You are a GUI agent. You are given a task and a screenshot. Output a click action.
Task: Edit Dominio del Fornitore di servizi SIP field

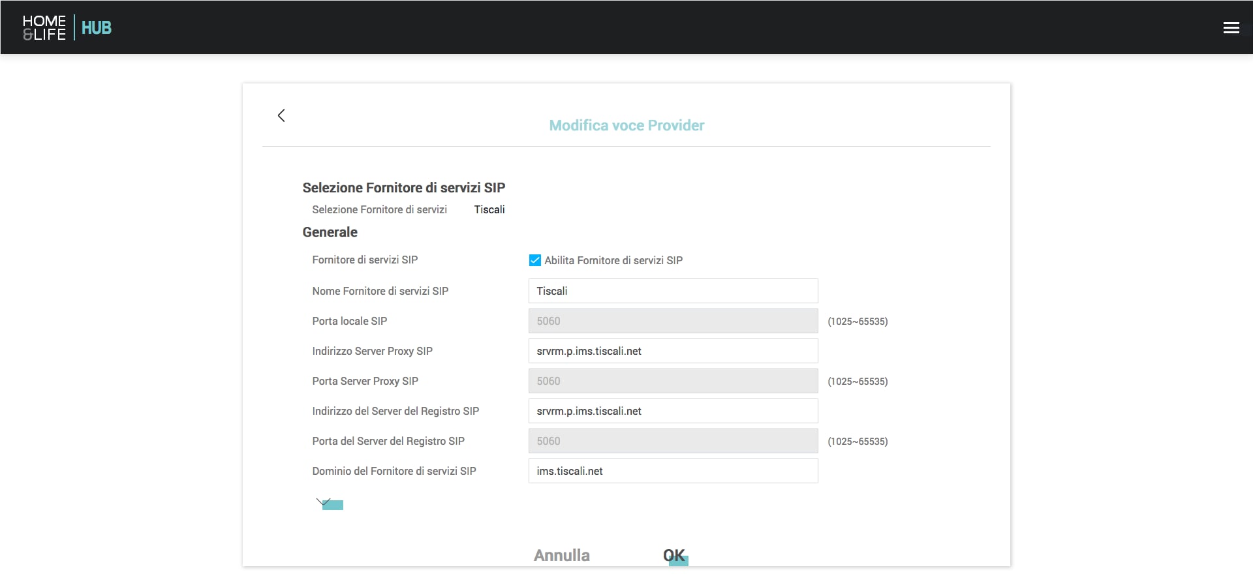673,471
